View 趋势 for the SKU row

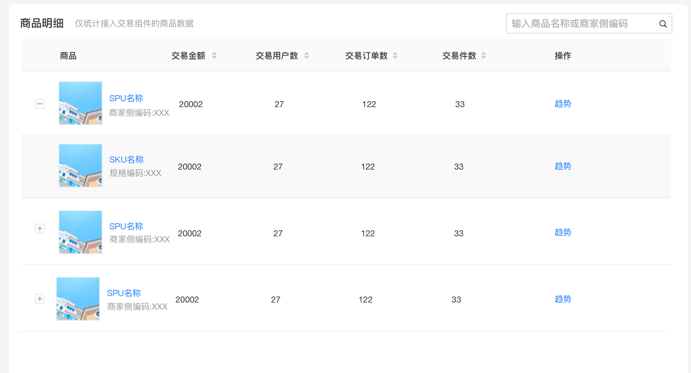562,166
